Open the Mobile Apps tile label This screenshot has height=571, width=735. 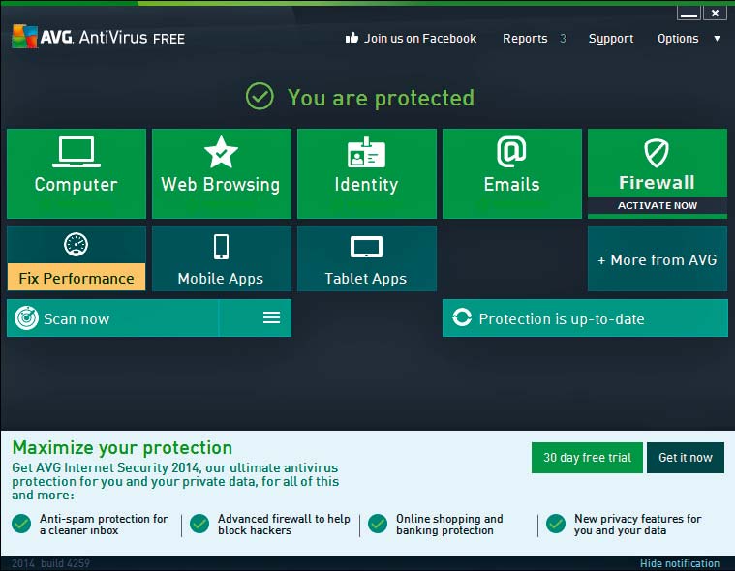pyautogui.click(x=221, y=279)
